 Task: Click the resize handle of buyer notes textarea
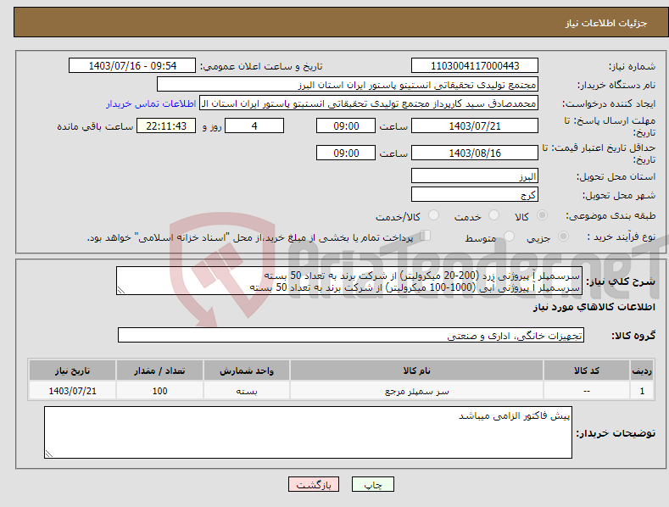pos(49,454)
